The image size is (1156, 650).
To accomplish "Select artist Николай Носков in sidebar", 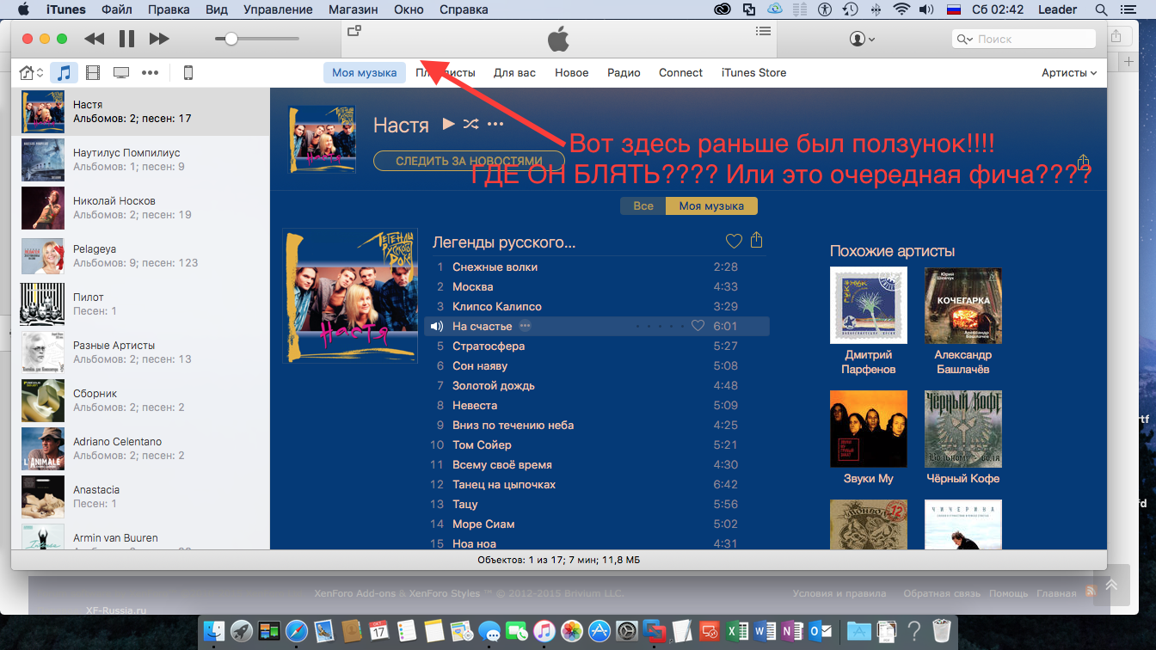I will 140,208.
